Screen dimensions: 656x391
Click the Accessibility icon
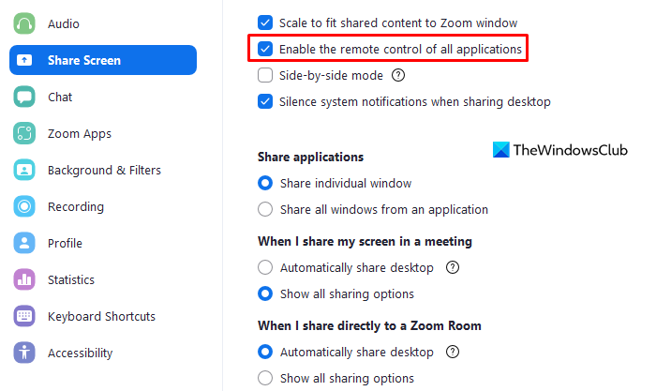pos(25,353)
